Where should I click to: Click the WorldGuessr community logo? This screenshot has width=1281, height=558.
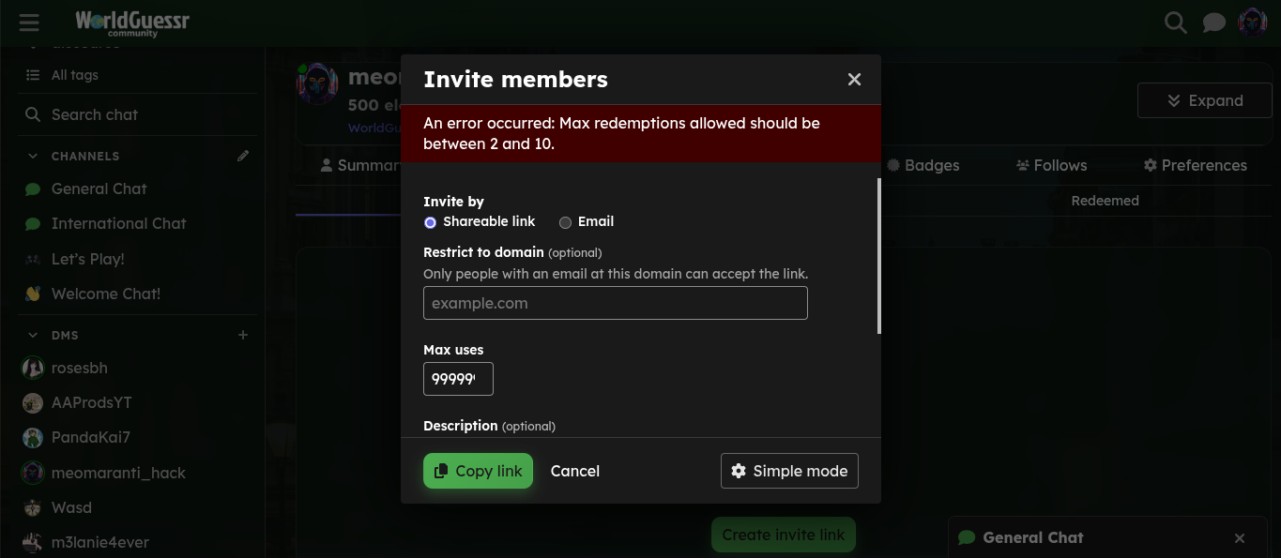click(131, 22)
